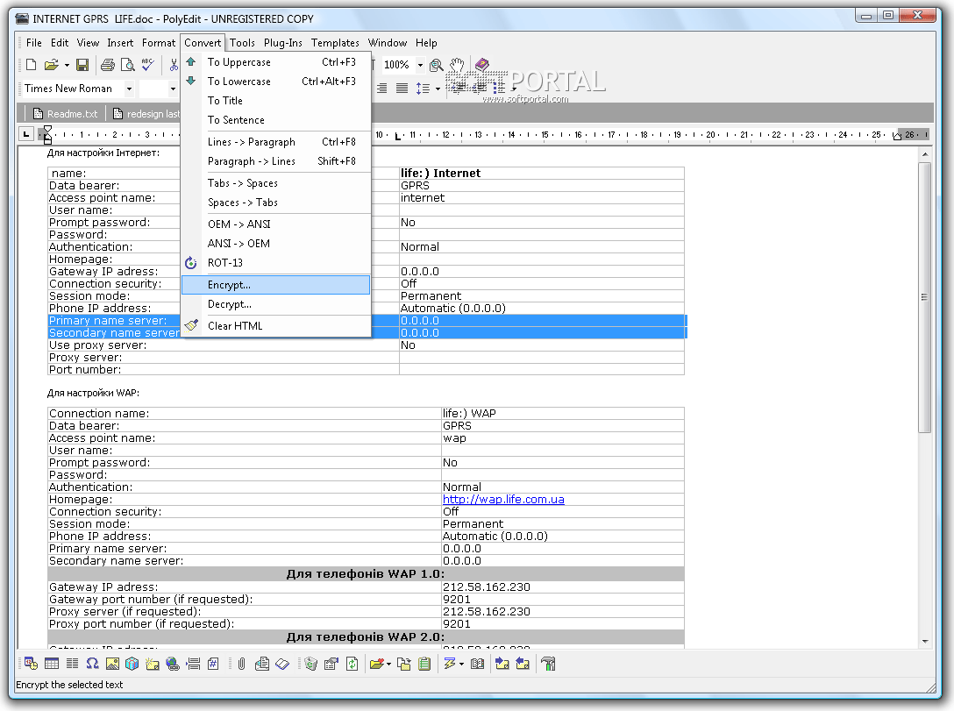
Task: Open Print Preview icon
Action: tap(128, 65)
